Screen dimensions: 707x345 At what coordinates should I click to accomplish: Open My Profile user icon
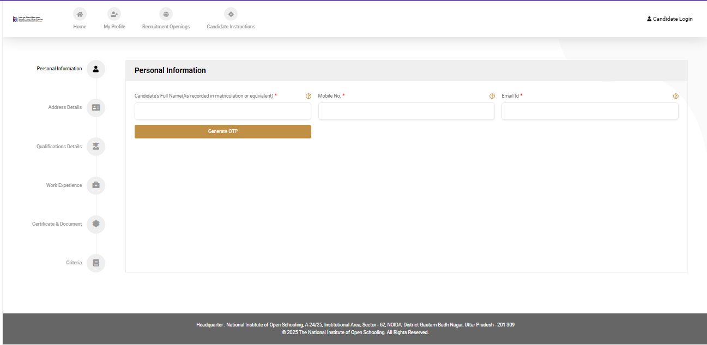pyautogui.click(x=114, y=14)
